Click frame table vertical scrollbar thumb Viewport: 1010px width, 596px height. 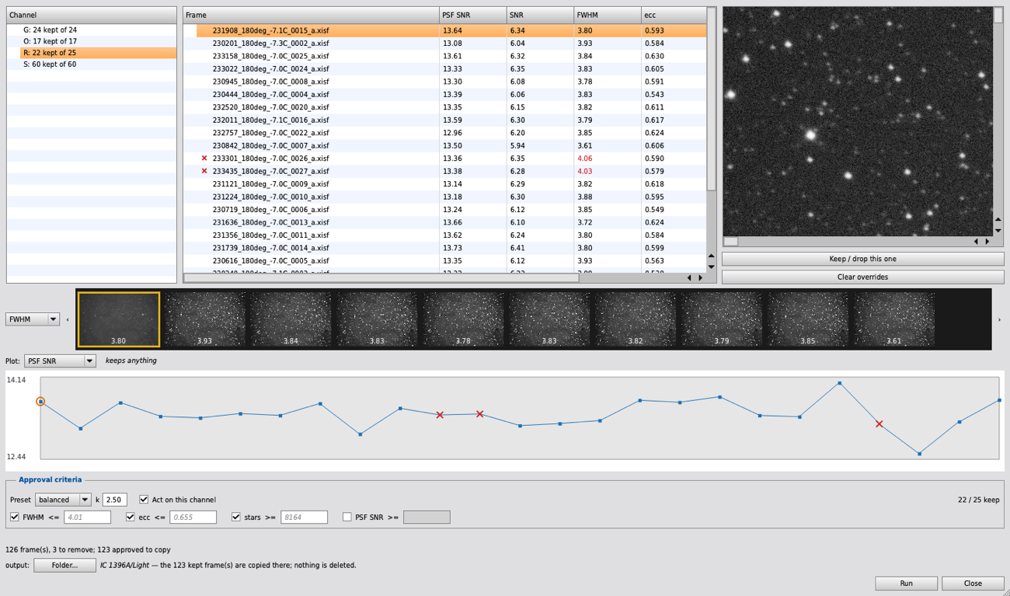[711, 99]
